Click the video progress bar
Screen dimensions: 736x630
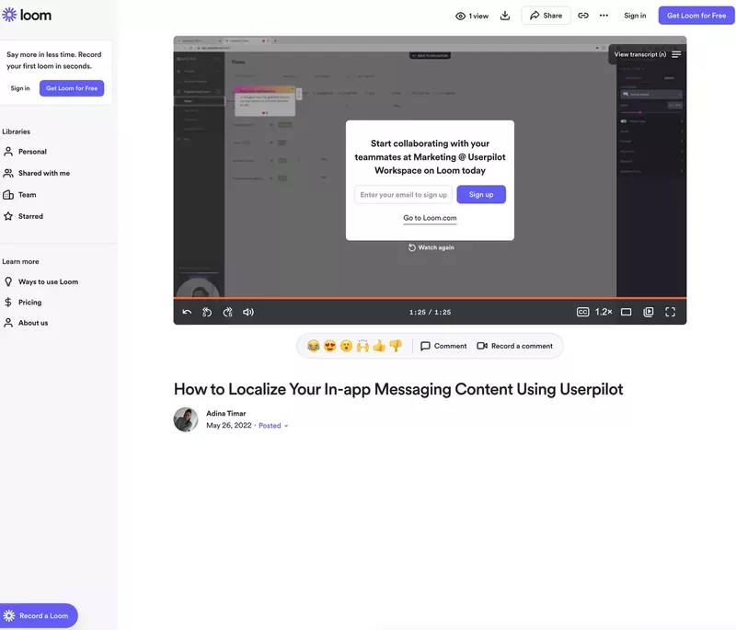pyautogui.click(x=430, y=297)
